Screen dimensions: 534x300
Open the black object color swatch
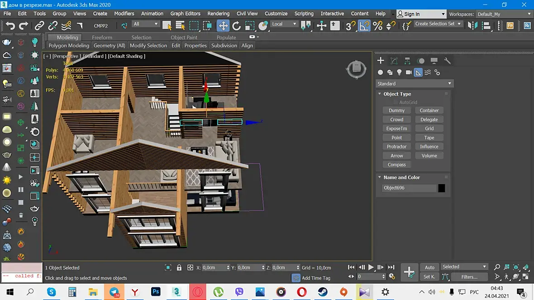point(441,188)
